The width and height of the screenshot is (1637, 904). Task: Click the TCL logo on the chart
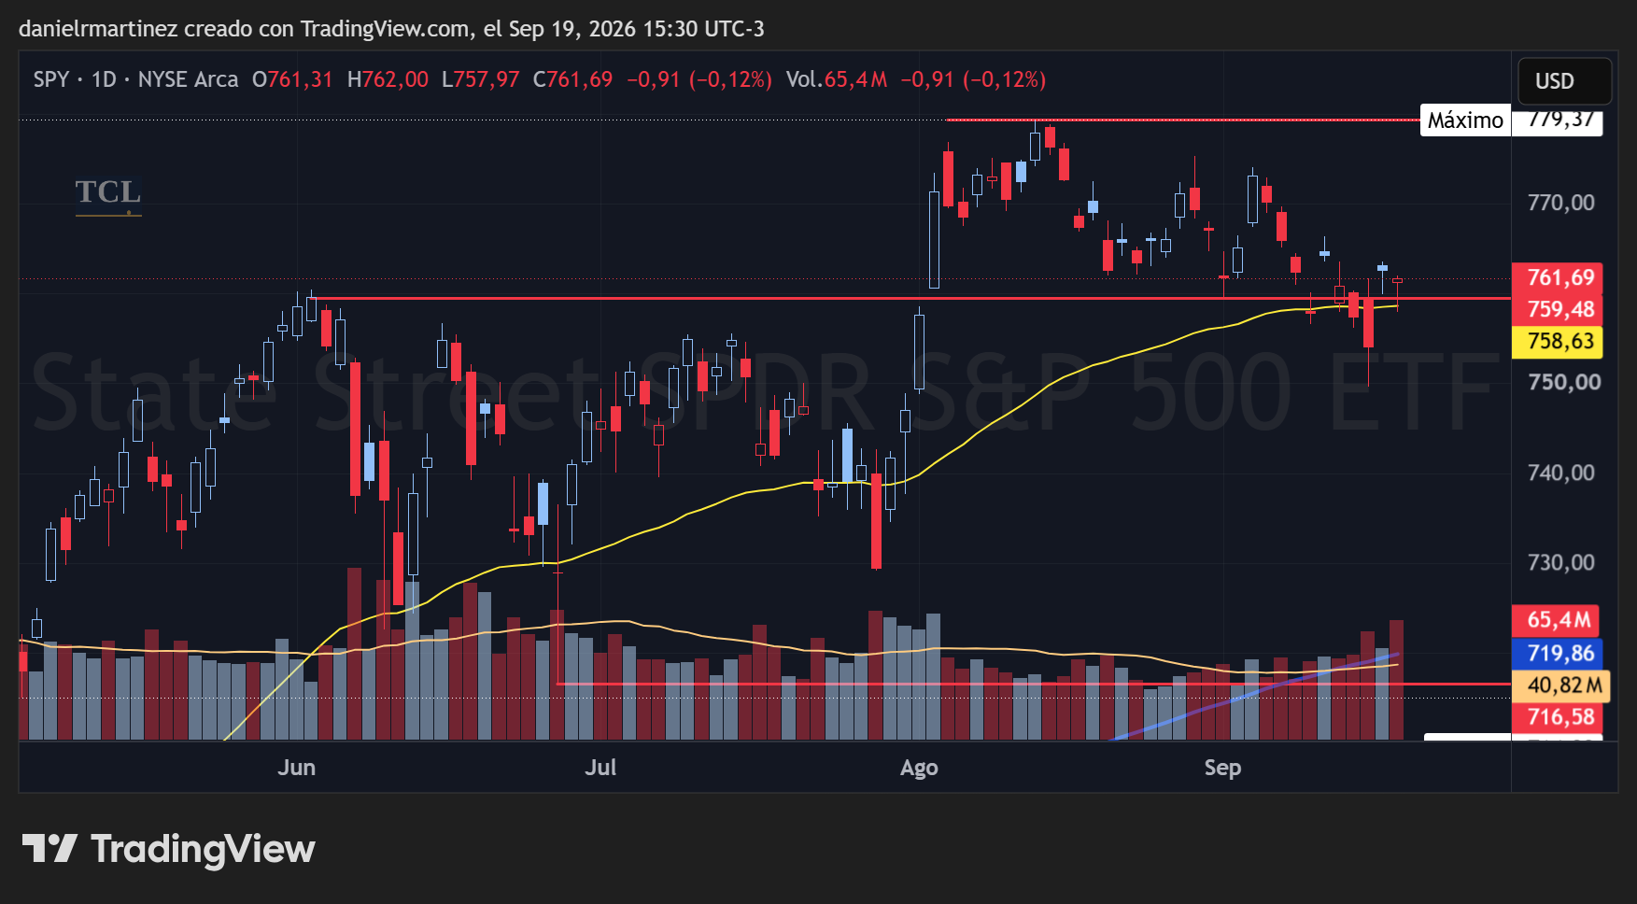pyautogui.click(x=108, y=195)
